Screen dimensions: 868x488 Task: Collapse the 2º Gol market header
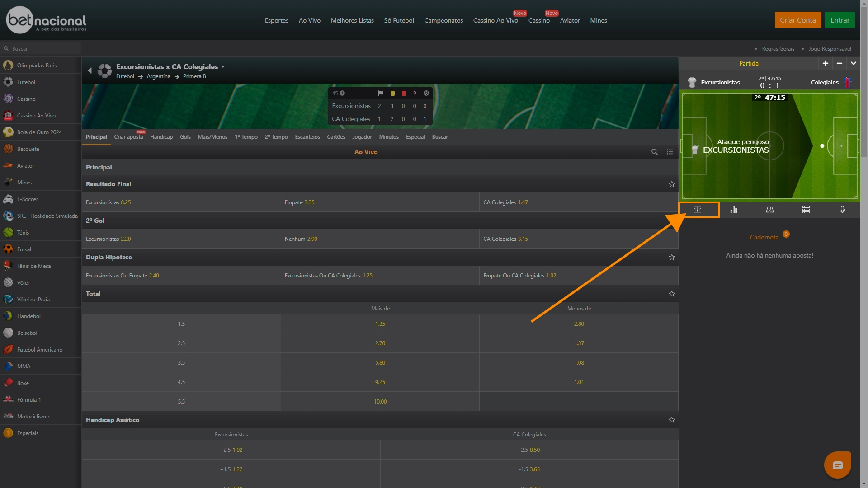pos(380,221)
